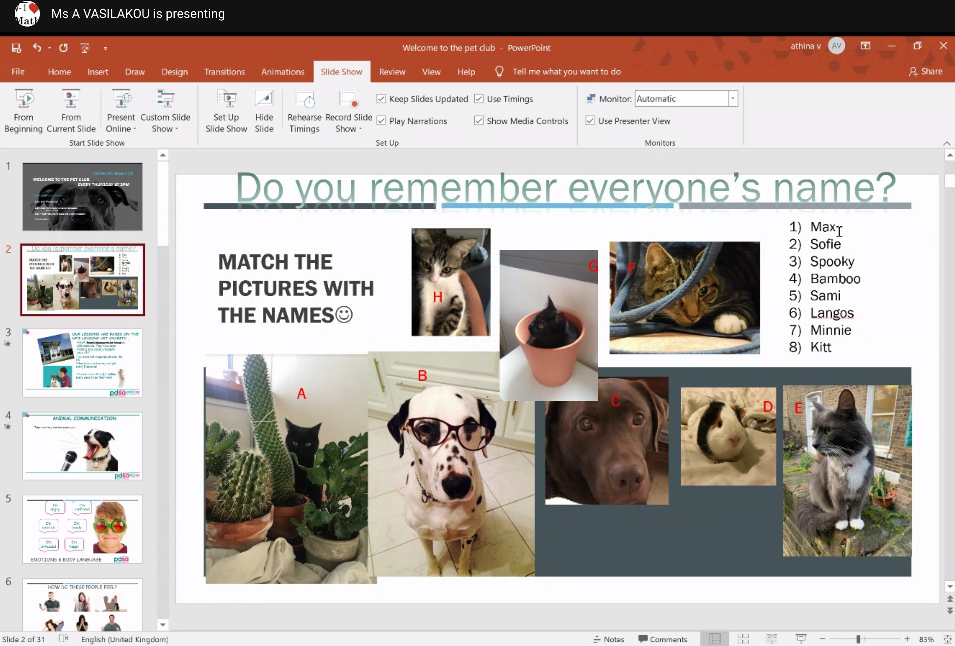Click the Undo arrow icon
This screenshot has width=955, height=646.
[37, 48]
